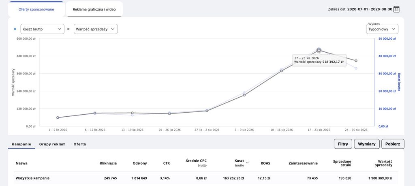Click the Wszystkie kampanie row
The height and width of the screenshot is (186, 415).
point(206,178)
